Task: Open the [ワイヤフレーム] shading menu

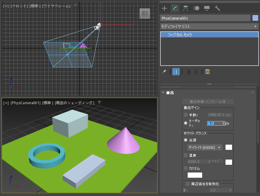Action: click(x=56, y=6)
